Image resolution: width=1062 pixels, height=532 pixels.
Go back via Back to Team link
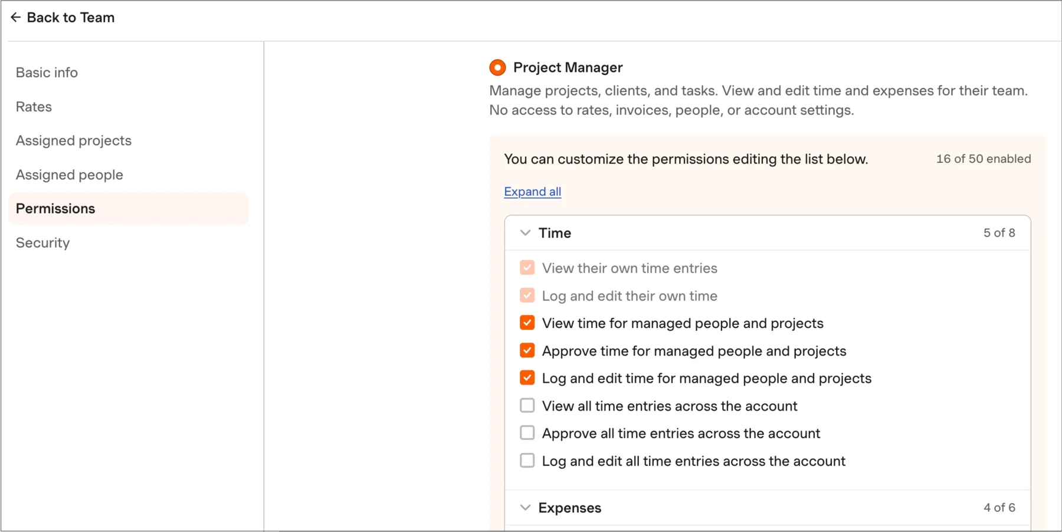click(x=70, y=18)
